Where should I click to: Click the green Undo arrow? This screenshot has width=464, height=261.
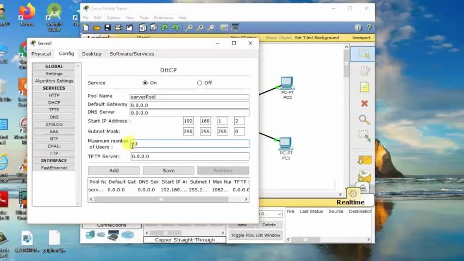coord(165,28)
